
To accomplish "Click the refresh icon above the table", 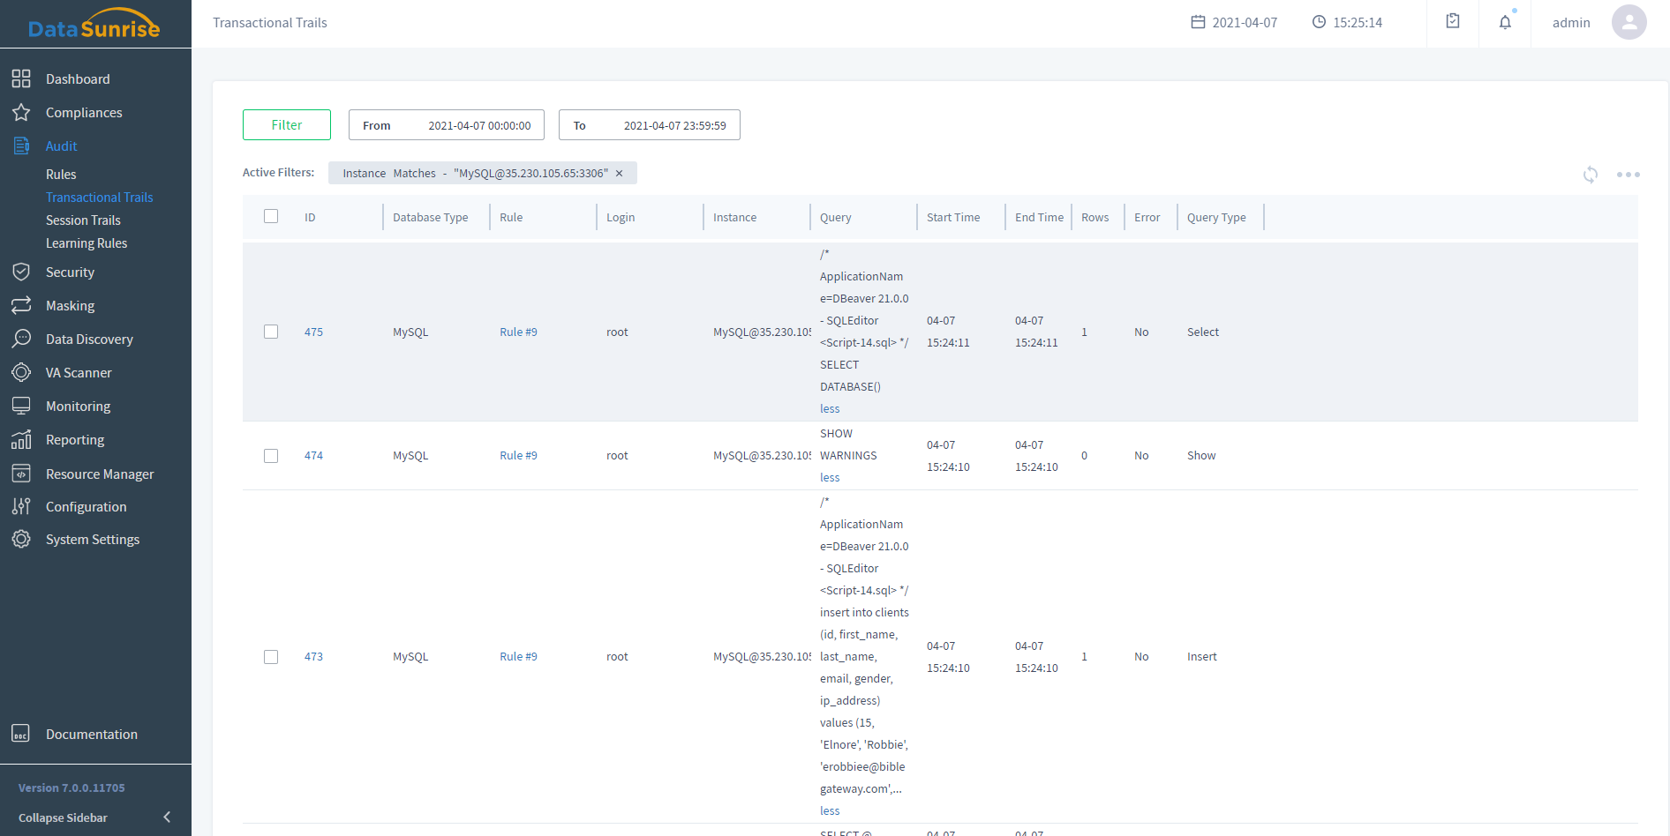I will coord(1590,175).
